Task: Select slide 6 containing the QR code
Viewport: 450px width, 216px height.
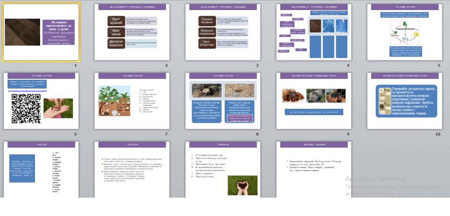Action: 41,101
